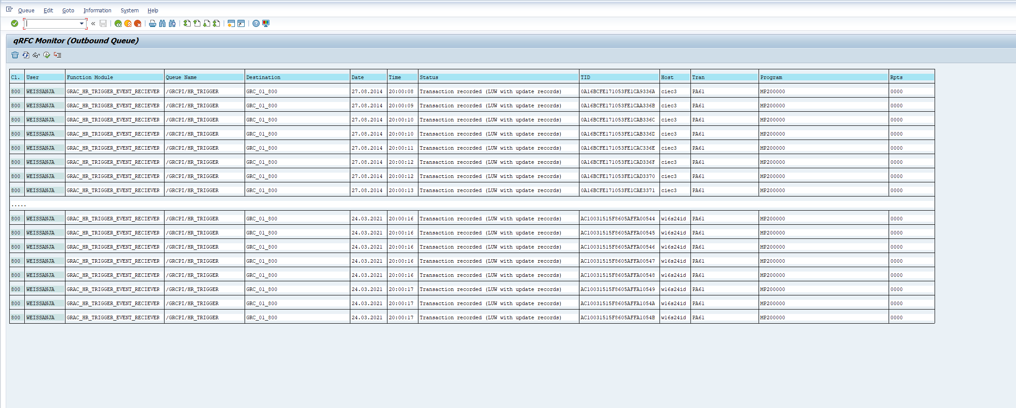Expand the command field dropdown arrow

tap(82, 23)
